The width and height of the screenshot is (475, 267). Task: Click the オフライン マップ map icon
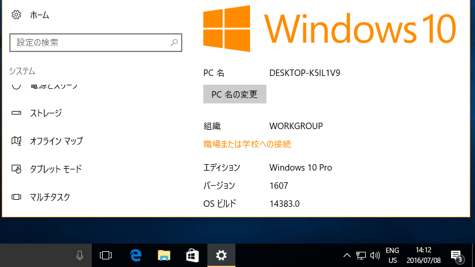[16, 141]
